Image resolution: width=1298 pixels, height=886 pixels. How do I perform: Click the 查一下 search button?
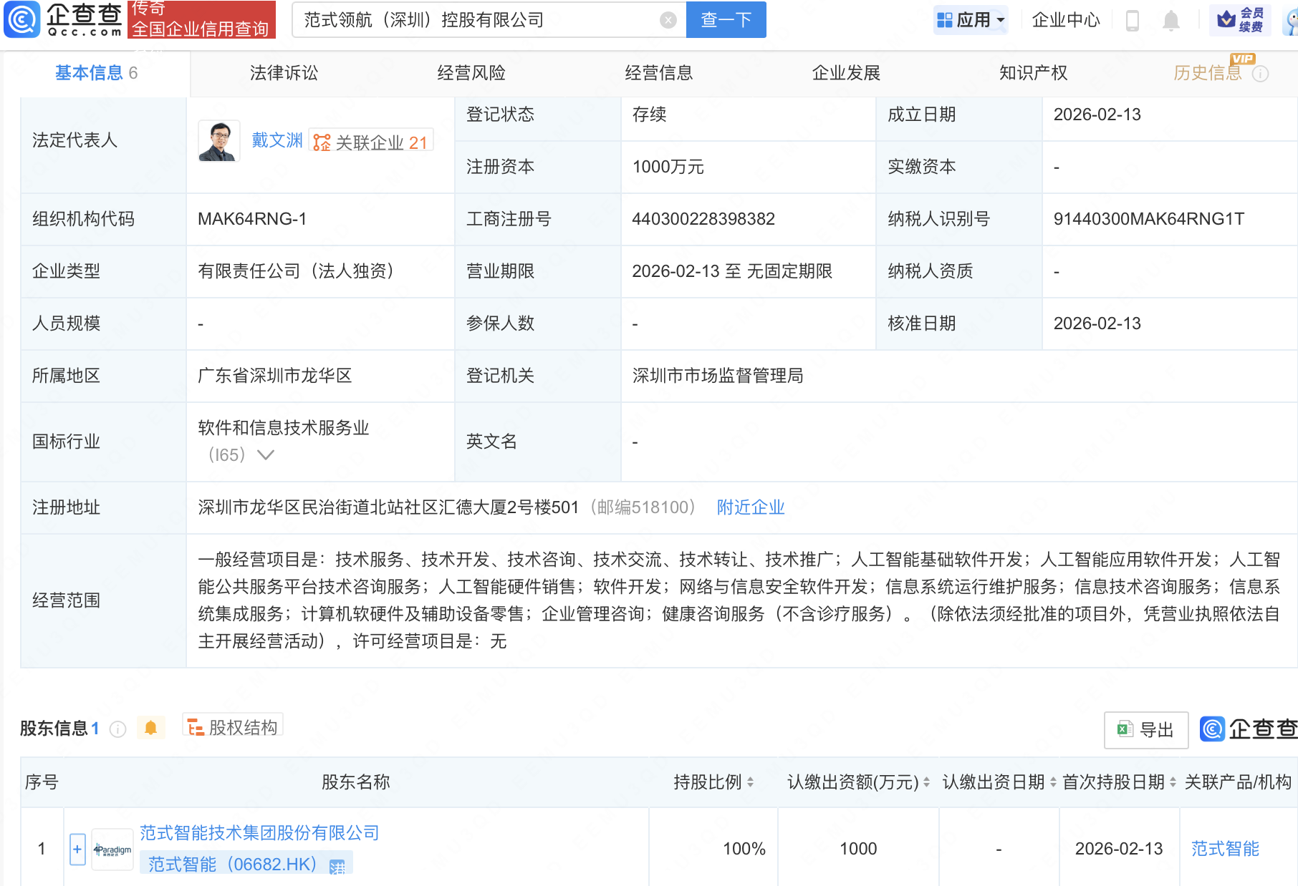tap(726, 19)
